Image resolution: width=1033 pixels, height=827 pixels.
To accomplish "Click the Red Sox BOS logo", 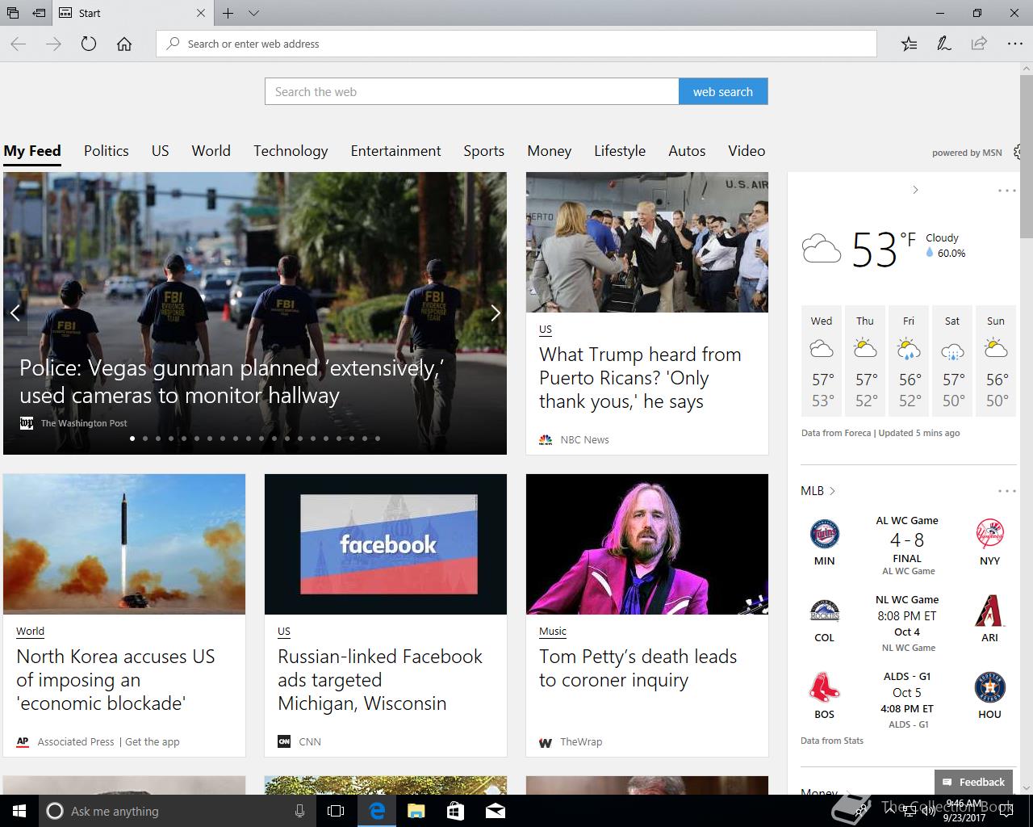I will tap(824, 687).
